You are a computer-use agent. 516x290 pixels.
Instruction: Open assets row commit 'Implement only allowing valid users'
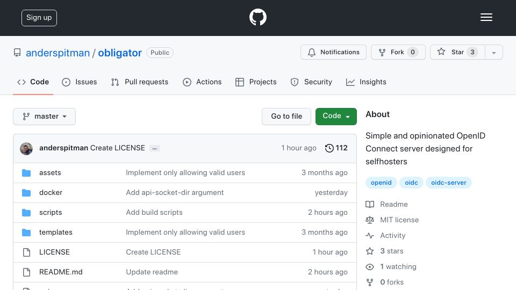[185, 172]
